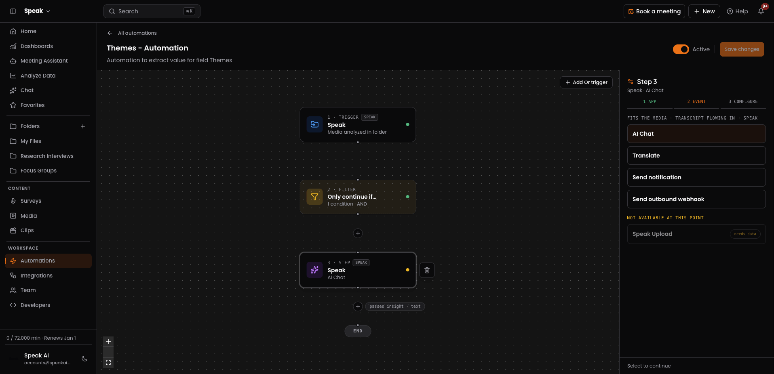This screenshot has height=374, width=774.
Task: Select the Speak trigger node
Action: (x=358, y=124)
